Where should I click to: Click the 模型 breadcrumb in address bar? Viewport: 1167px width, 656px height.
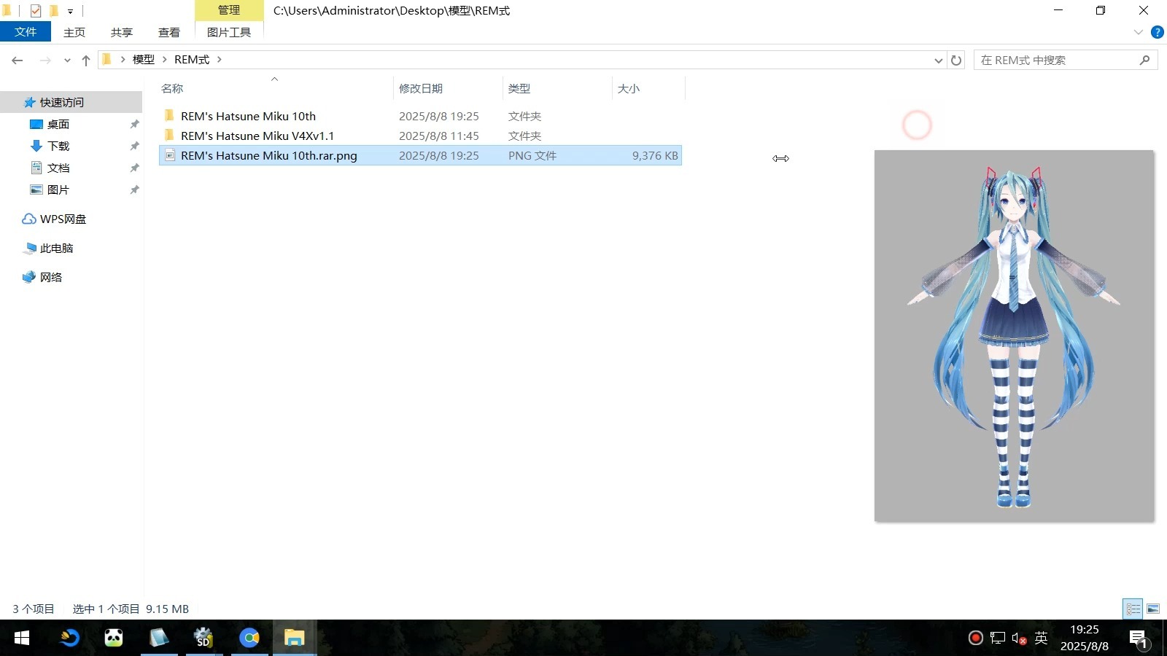coord(144,60)
